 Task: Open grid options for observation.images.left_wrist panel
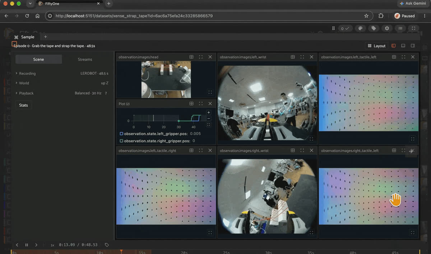coord(293,57)
